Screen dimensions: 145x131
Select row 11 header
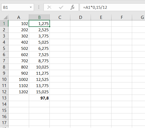point(4,86)
